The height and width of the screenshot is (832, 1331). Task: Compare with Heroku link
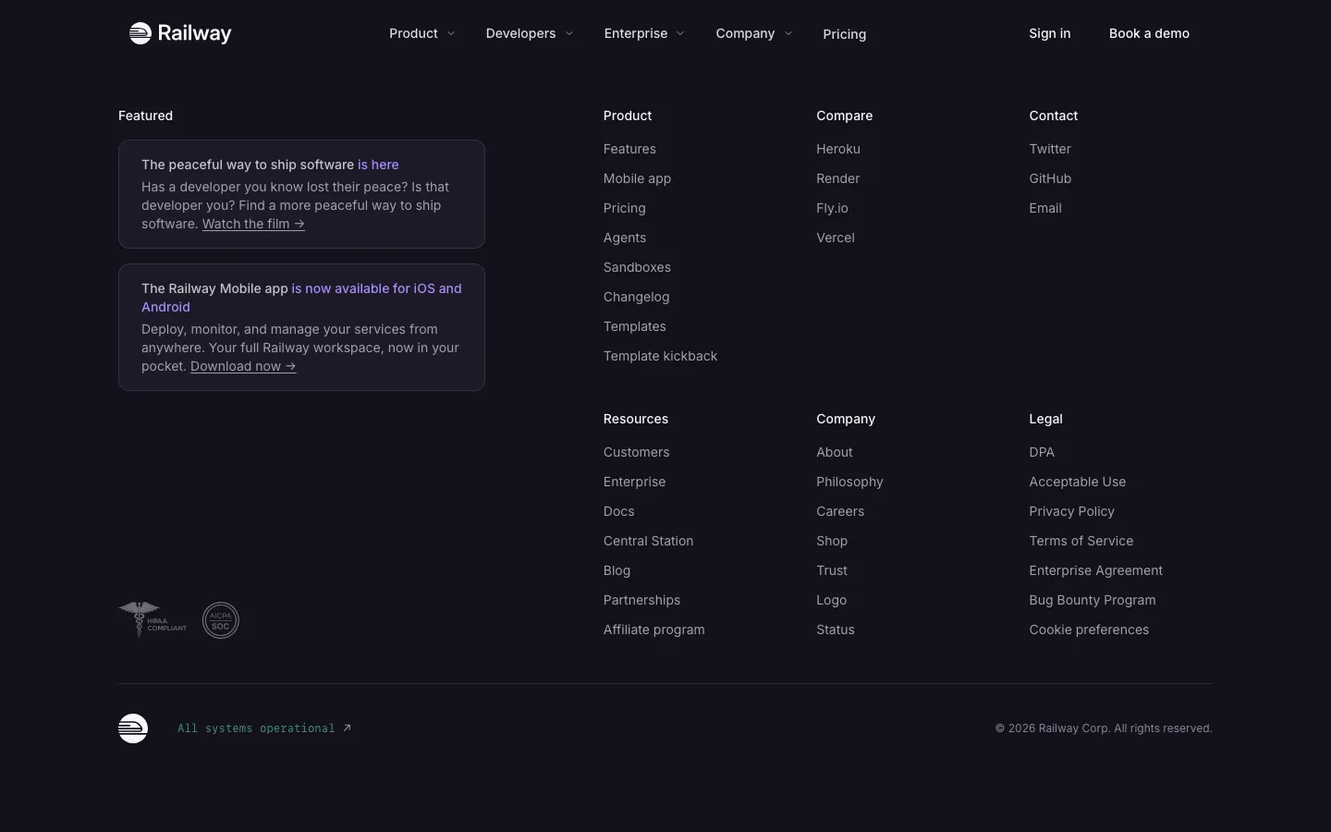coord(838,149)
